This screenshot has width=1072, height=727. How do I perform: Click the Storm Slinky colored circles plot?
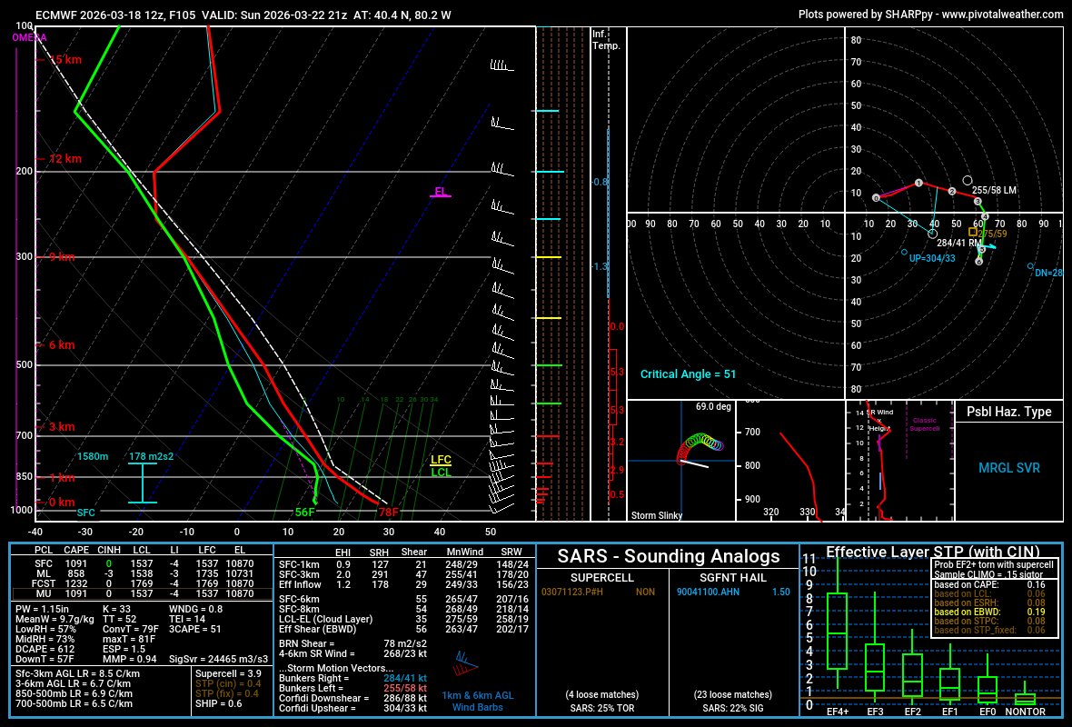(700, 449)
